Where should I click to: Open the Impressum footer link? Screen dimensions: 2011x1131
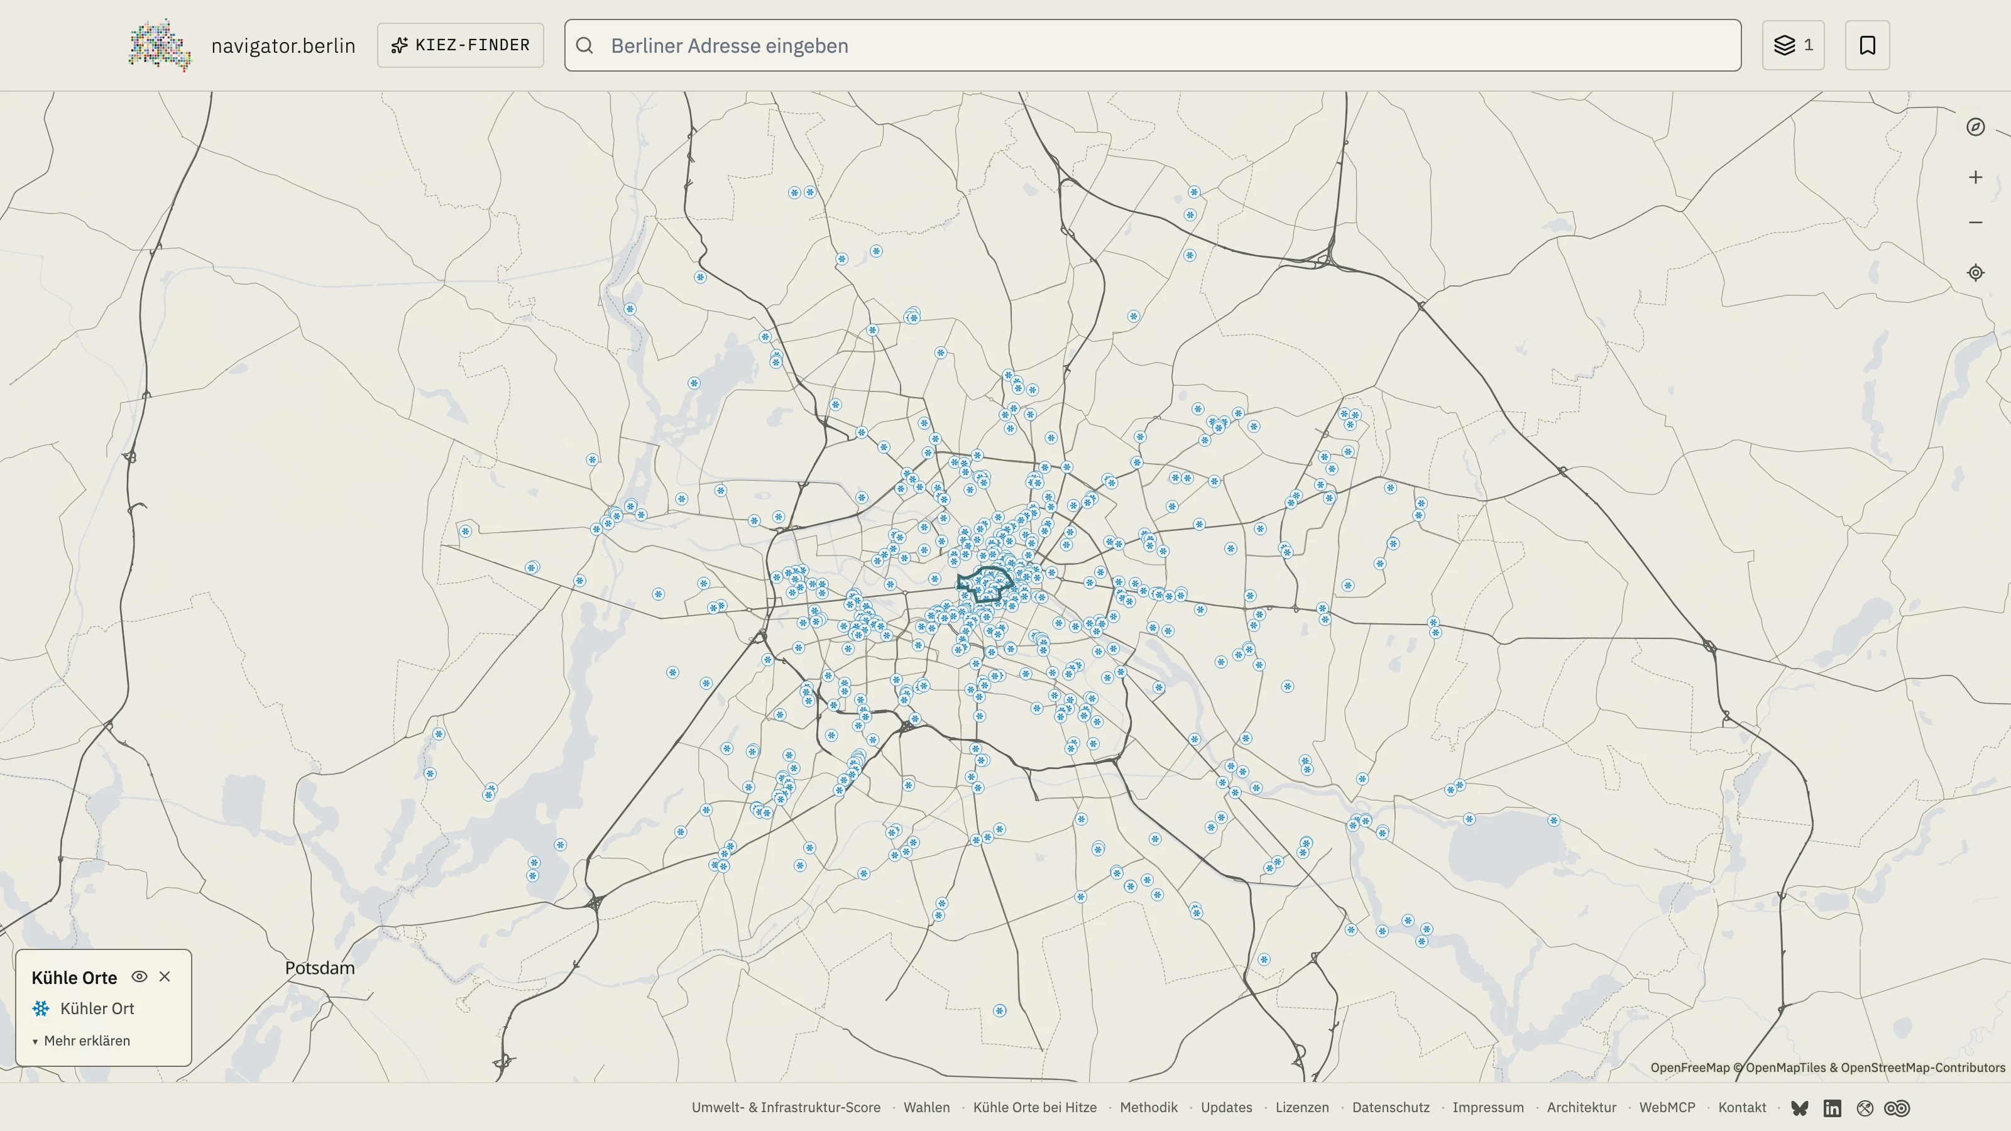(x=1488, y=1108)
